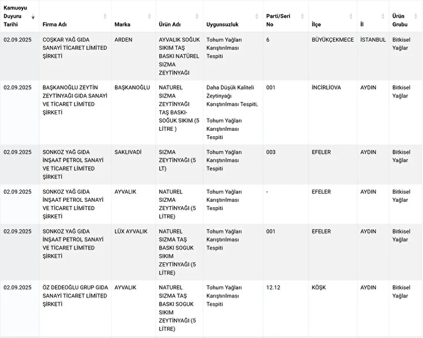Click the KÖŞK district cell
The width and height of the screenshot is (423, 338).
[319, 288]
